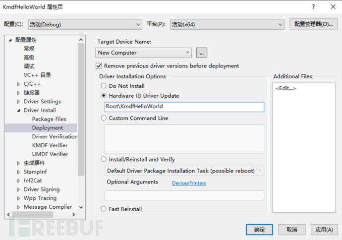Select Driver Verification in the tree
342x240 pixels.
pos(55,136)
